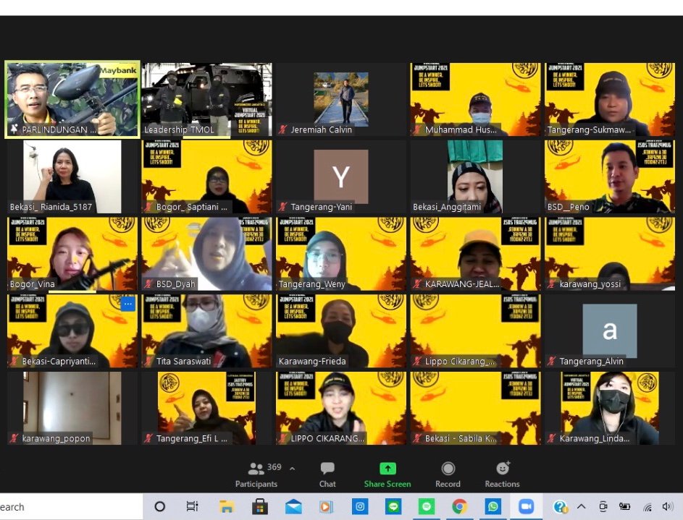Open WhatsApp from the taskbar
Screen dimensions: 683x520
tap(493, 506)
